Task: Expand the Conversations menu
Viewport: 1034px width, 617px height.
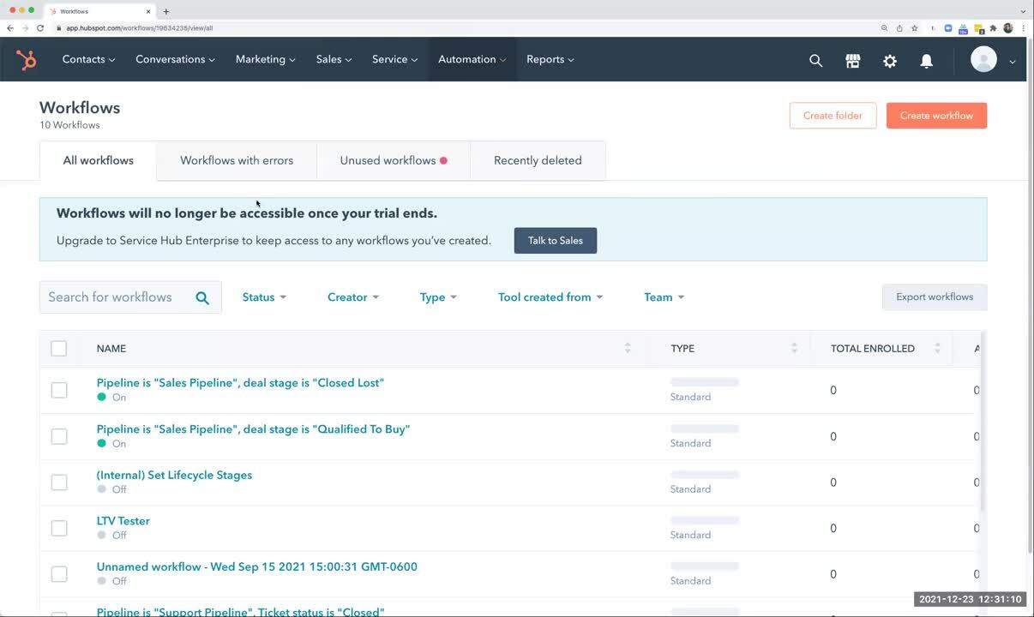Action: 175,59
